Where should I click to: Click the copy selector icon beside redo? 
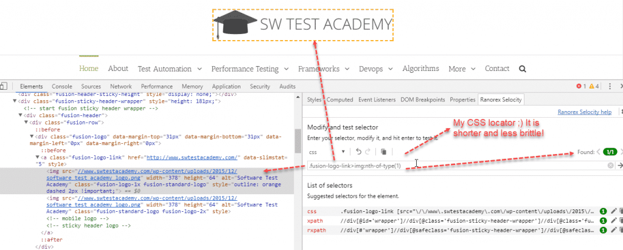coord(384,151)
